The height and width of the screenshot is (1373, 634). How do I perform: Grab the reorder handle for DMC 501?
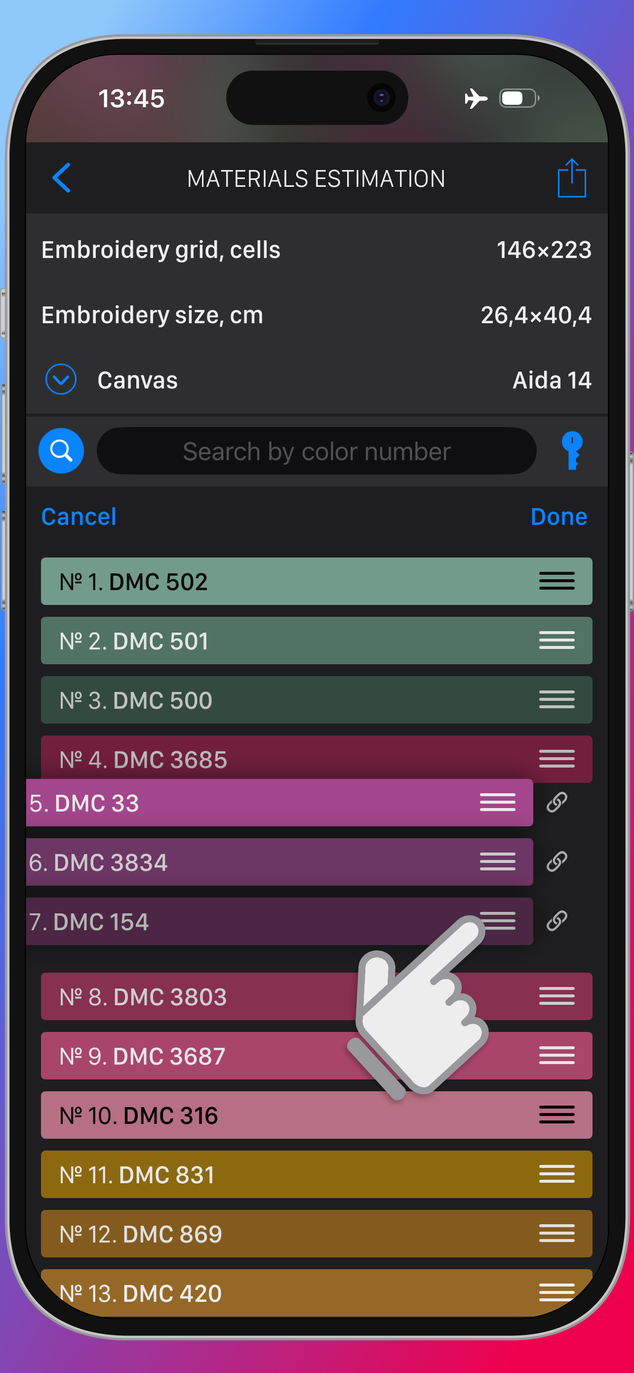[557, 640]
